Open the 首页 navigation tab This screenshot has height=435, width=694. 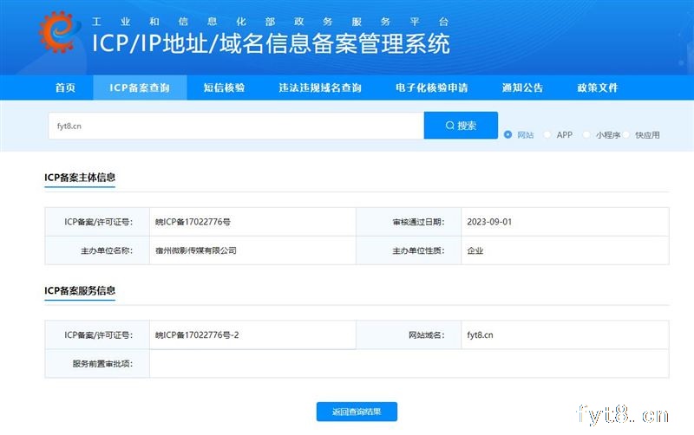pyautogui.click(x=65, y=88)
